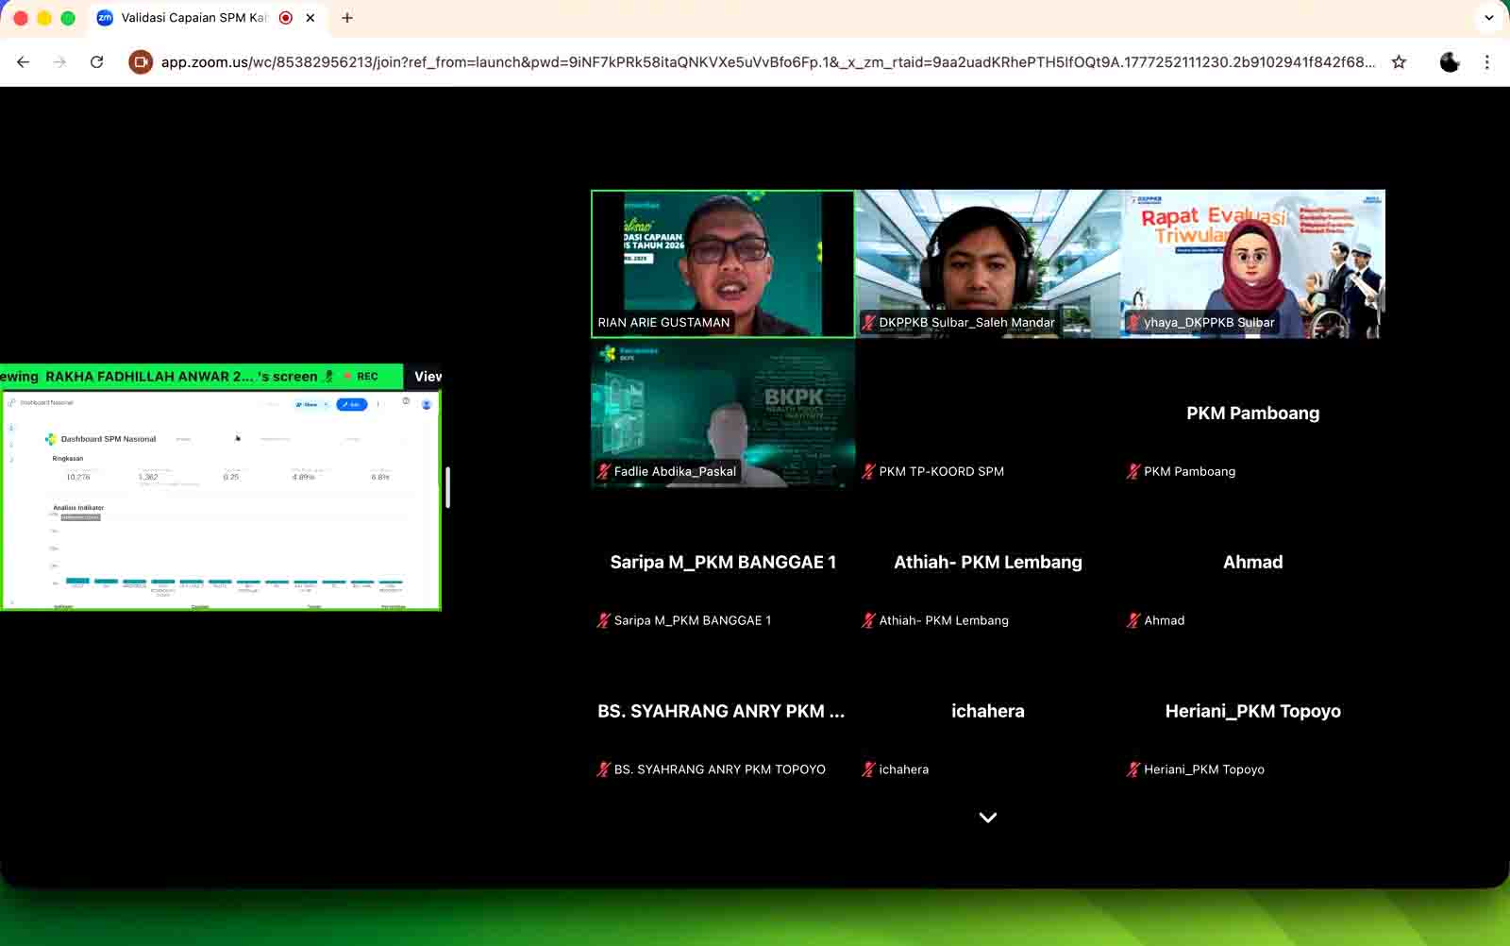Click muted mic icon on PKM Pamboang

(1132, 471)
